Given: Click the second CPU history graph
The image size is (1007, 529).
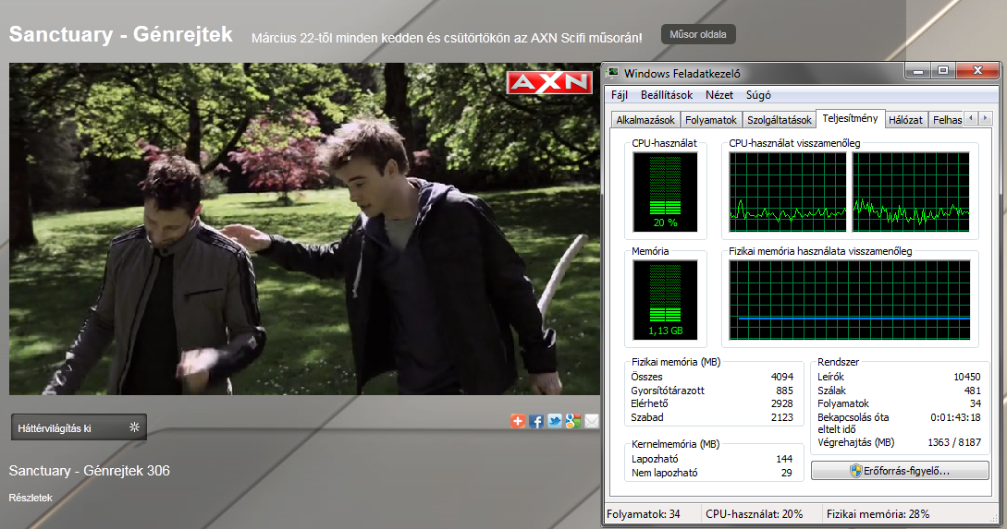Looking at the screenshot, I should coord(911,192).
